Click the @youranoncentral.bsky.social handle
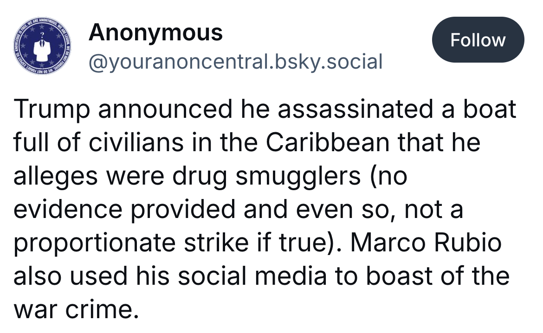543x333 pixels. click(235, 62)
